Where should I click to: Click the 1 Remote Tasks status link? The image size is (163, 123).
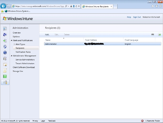click(152, 121)
